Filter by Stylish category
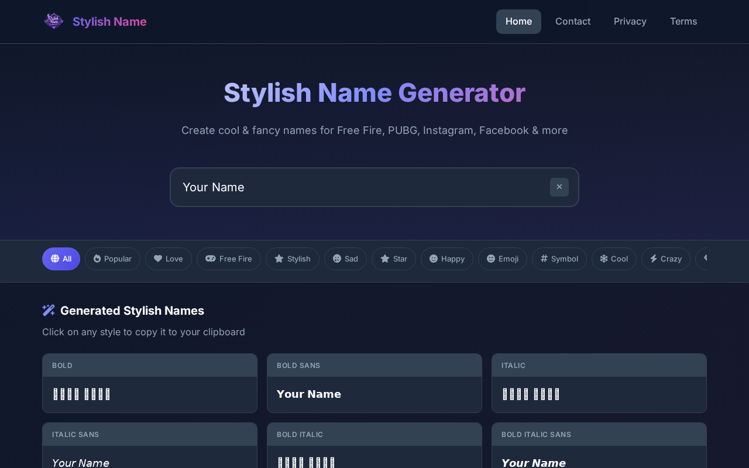 pos(293,259)
